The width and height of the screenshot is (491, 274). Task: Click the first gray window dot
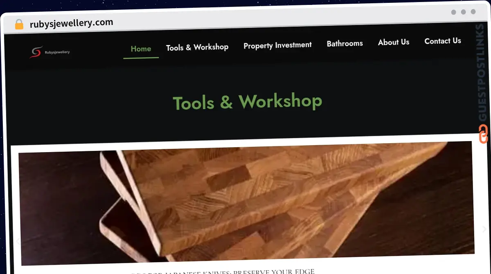(453, 12)
